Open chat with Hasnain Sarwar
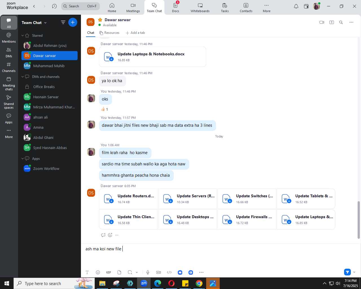 [x=49, y=97]
